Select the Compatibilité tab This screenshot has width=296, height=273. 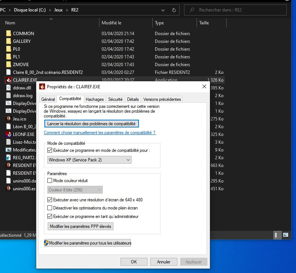pyautogui.click(x=70, y=99)
